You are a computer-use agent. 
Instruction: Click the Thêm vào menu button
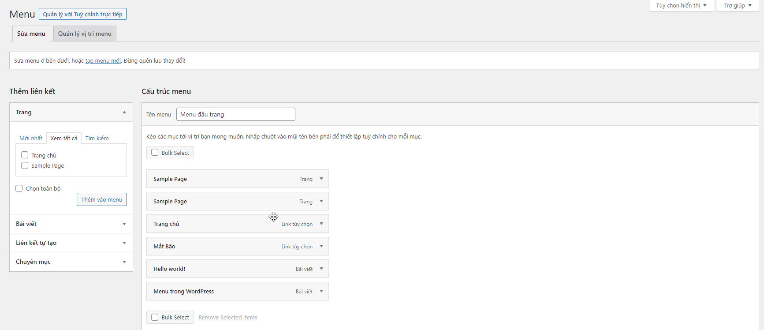coord(101,199)
